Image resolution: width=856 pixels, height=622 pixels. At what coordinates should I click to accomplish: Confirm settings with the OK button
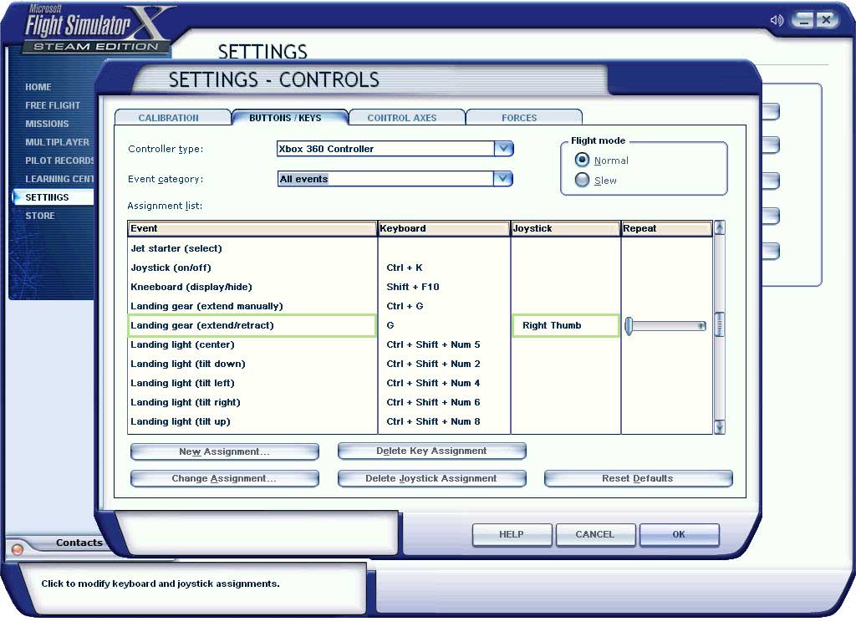(x=679, y=534)
